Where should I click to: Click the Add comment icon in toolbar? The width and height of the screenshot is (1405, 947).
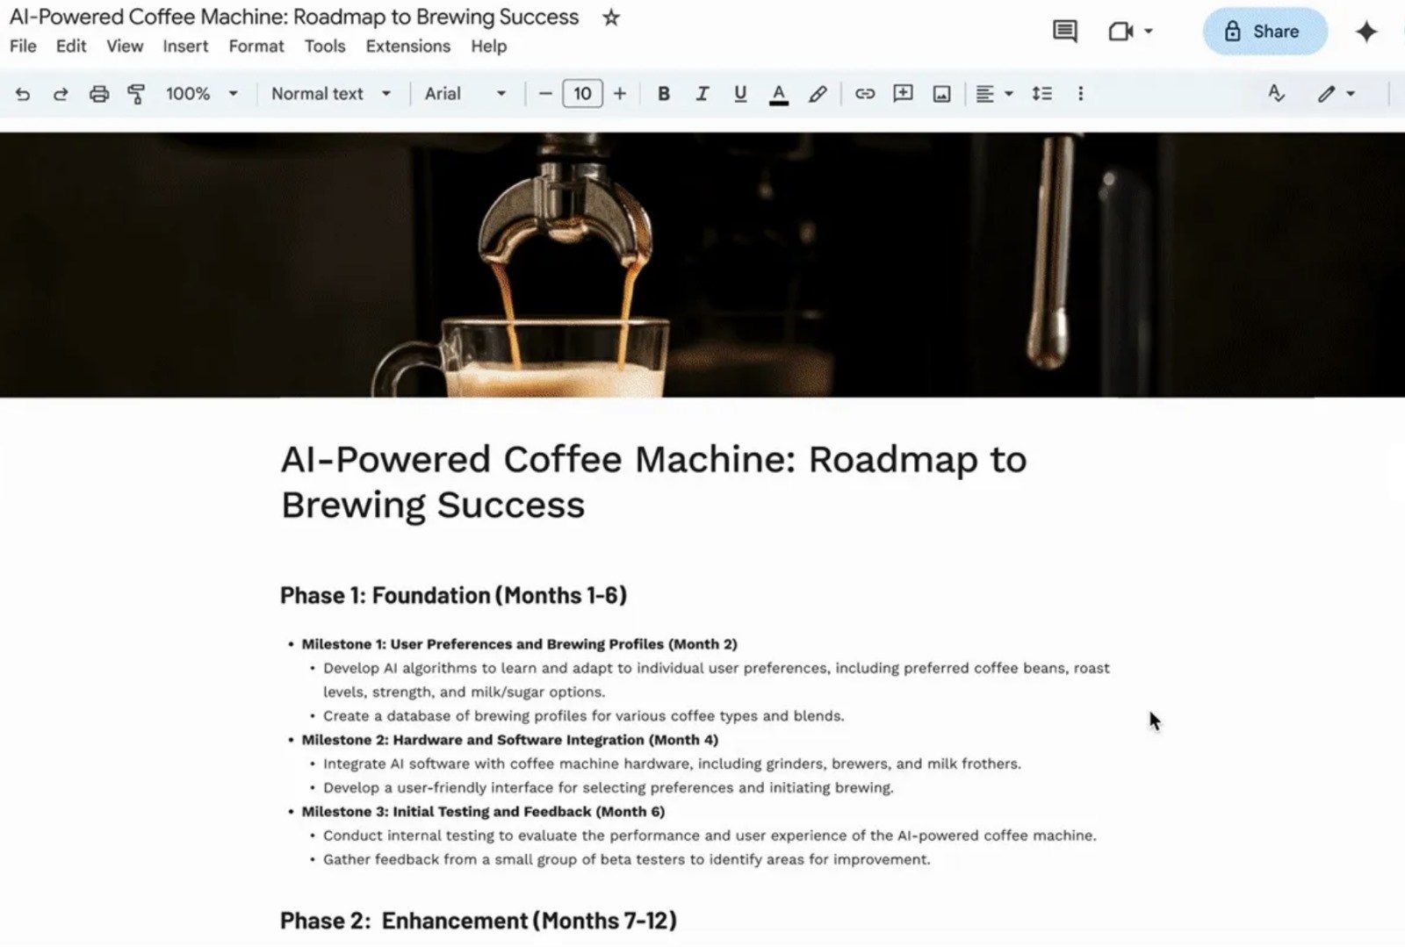(x=903, y=94)
